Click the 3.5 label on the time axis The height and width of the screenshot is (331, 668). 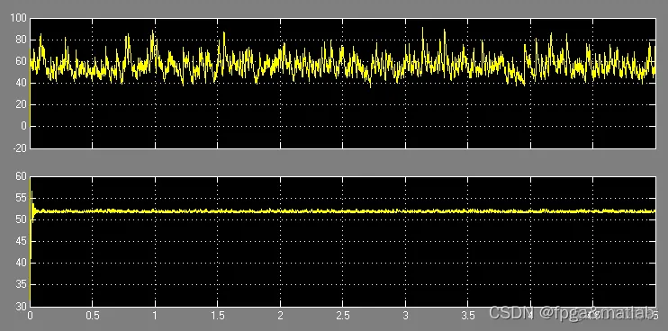coord(468,316)
